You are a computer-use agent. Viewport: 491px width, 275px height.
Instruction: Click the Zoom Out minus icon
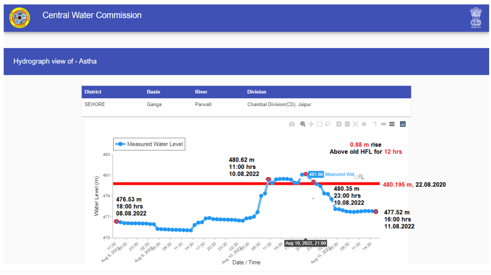click(x=347, y=124)
